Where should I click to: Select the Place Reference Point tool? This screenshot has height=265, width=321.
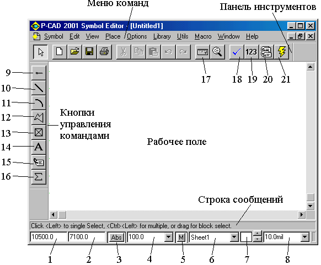pos(39,132)
